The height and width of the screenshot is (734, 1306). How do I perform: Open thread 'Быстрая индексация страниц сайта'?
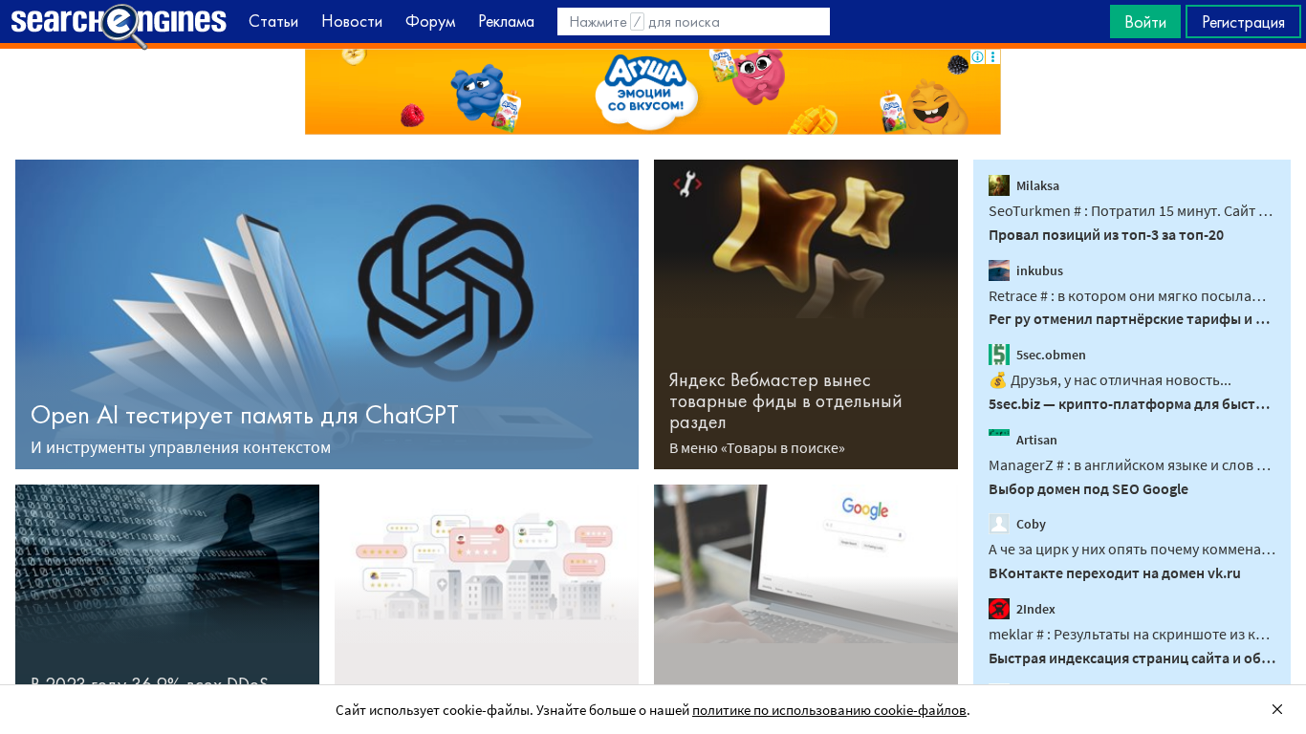1132,658
